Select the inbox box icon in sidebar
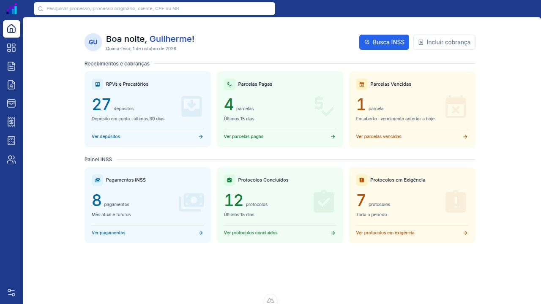Screen dimensions: 541x304 [x=11, y=103]
